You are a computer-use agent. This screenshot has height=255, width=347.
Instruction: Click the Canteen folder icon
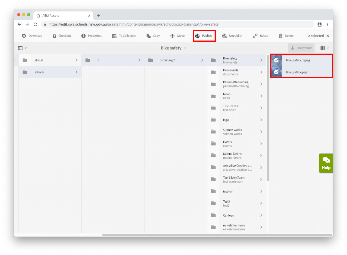[x=213, y=215]
